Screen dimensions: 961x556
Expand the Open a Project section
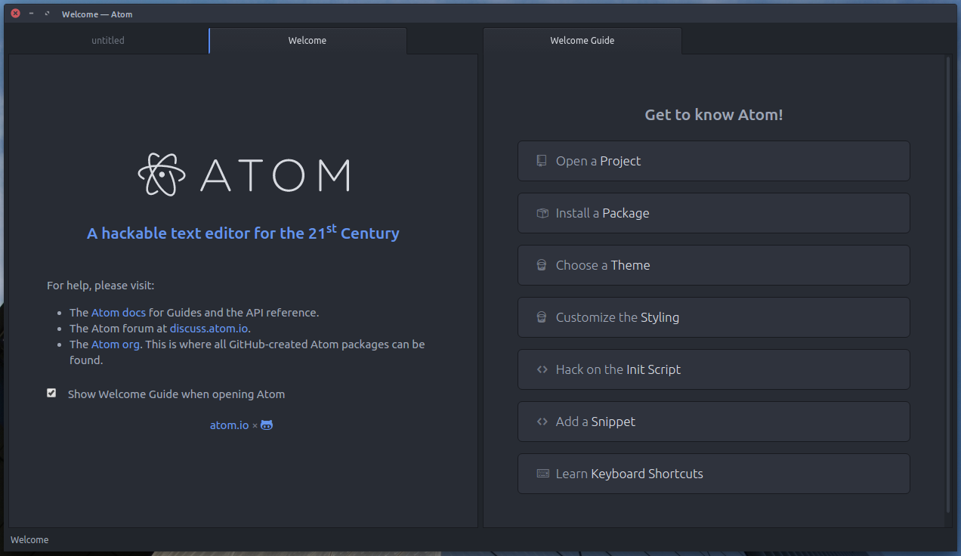[x=713, y=161]
